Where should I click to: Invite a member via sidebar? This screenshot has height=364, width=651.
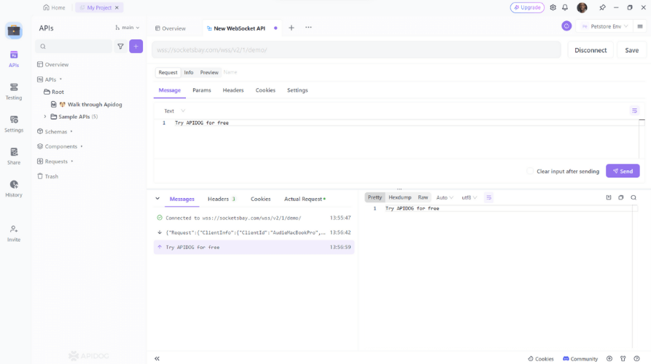[14, 234]
